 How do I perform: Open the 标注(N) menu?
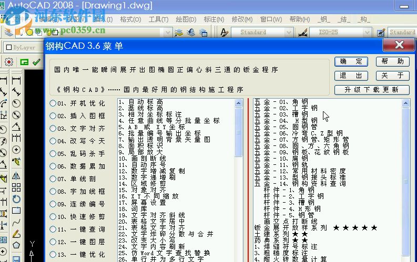pos(214,19)
